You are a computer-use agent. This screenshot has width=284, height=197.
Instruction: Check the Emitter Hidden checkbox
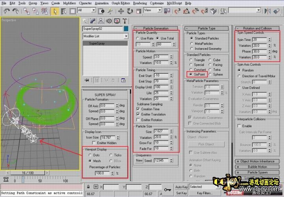point(94,143)
